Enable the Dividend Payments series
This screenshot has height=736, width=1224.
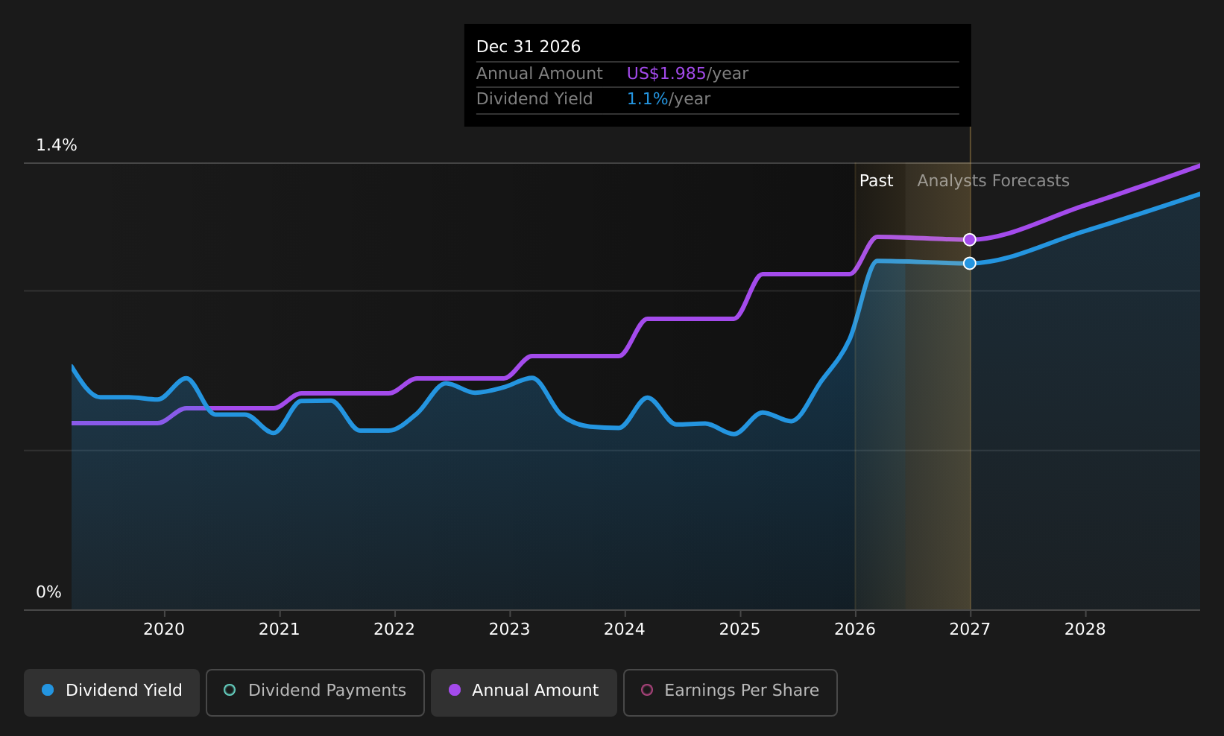315,692
